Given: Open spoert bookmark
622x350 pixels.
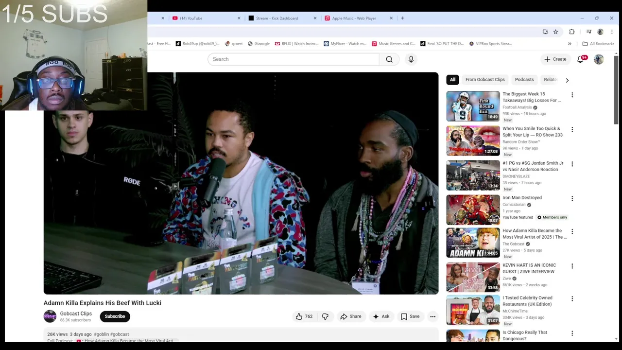Looking at the screenshot, I should point(234,44).
